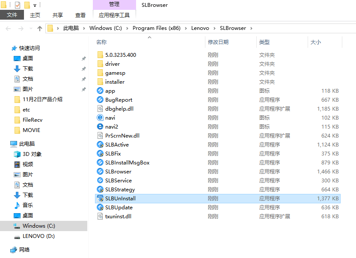The height and width of the screenshot is (258, 356).
Task: Select the dbghelp.dll file icon
Action: pos(100,108)
